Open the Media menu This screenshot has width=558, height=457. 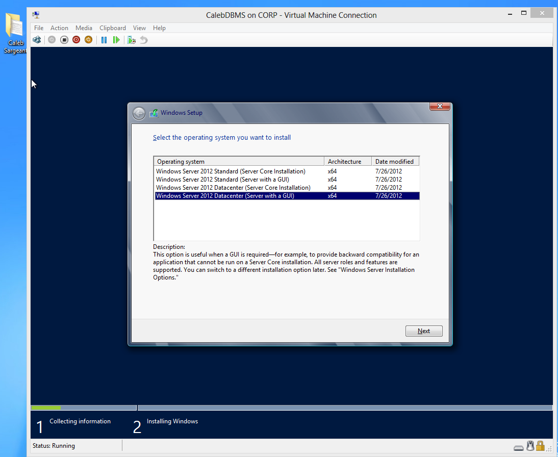coord(84,28)
